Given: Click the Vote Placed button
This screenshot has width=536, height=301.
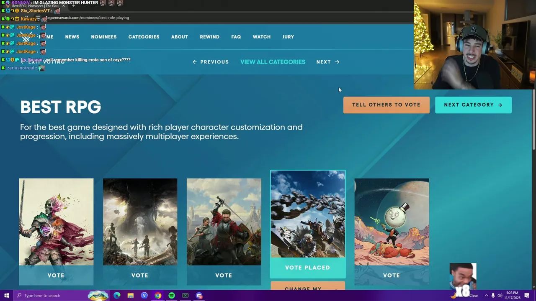Looking at the screenshot, I should [x=308, y=268].
